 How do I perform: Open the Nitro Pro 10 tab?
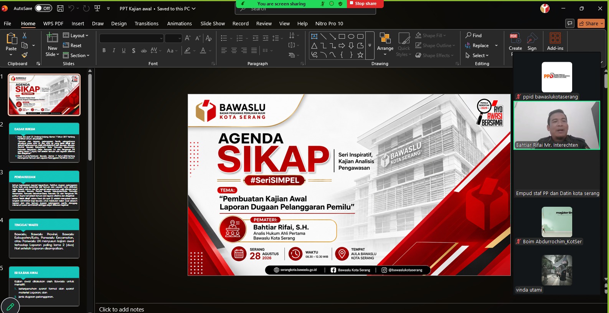(329, 23)
